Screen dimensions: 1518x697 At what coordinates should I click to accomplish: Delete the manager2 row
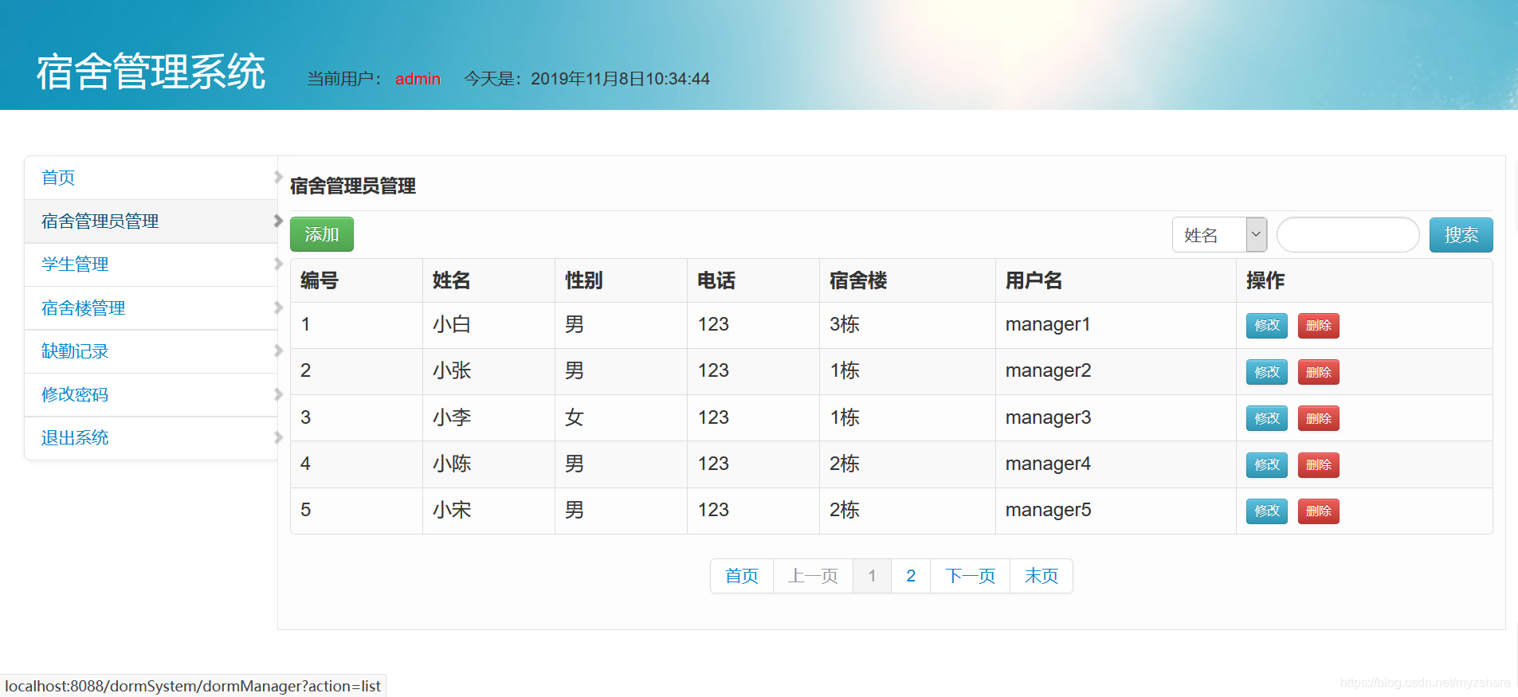pyautogui.click(x=1318, y=372)
